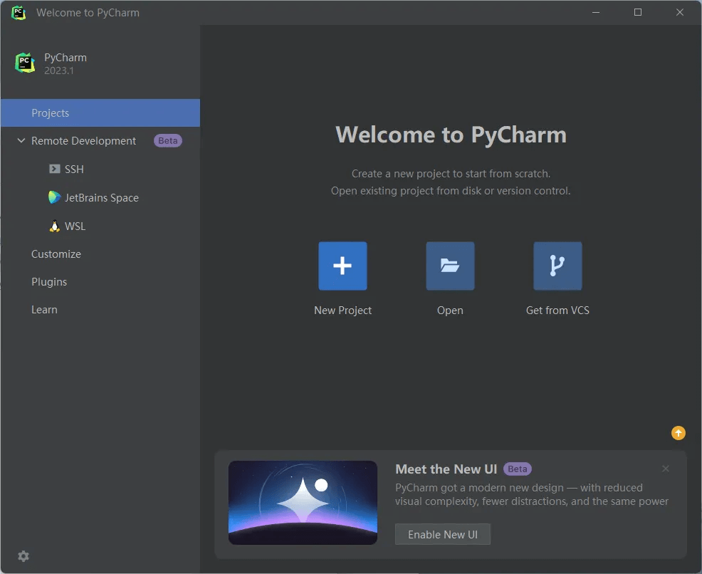
Task: Select the Projects tab
Action: 100,113
